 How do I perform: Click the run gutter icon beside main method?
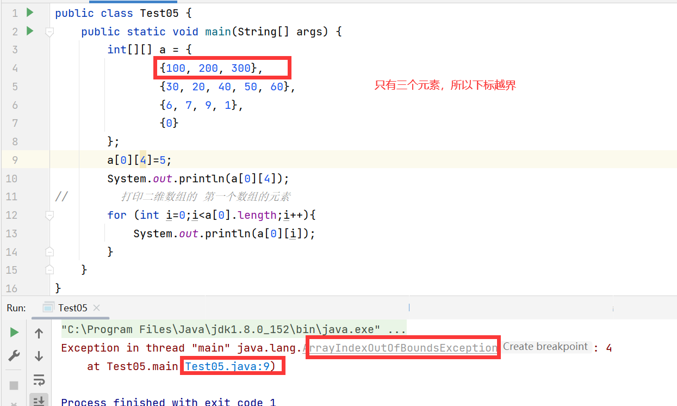tap(30, 31)
